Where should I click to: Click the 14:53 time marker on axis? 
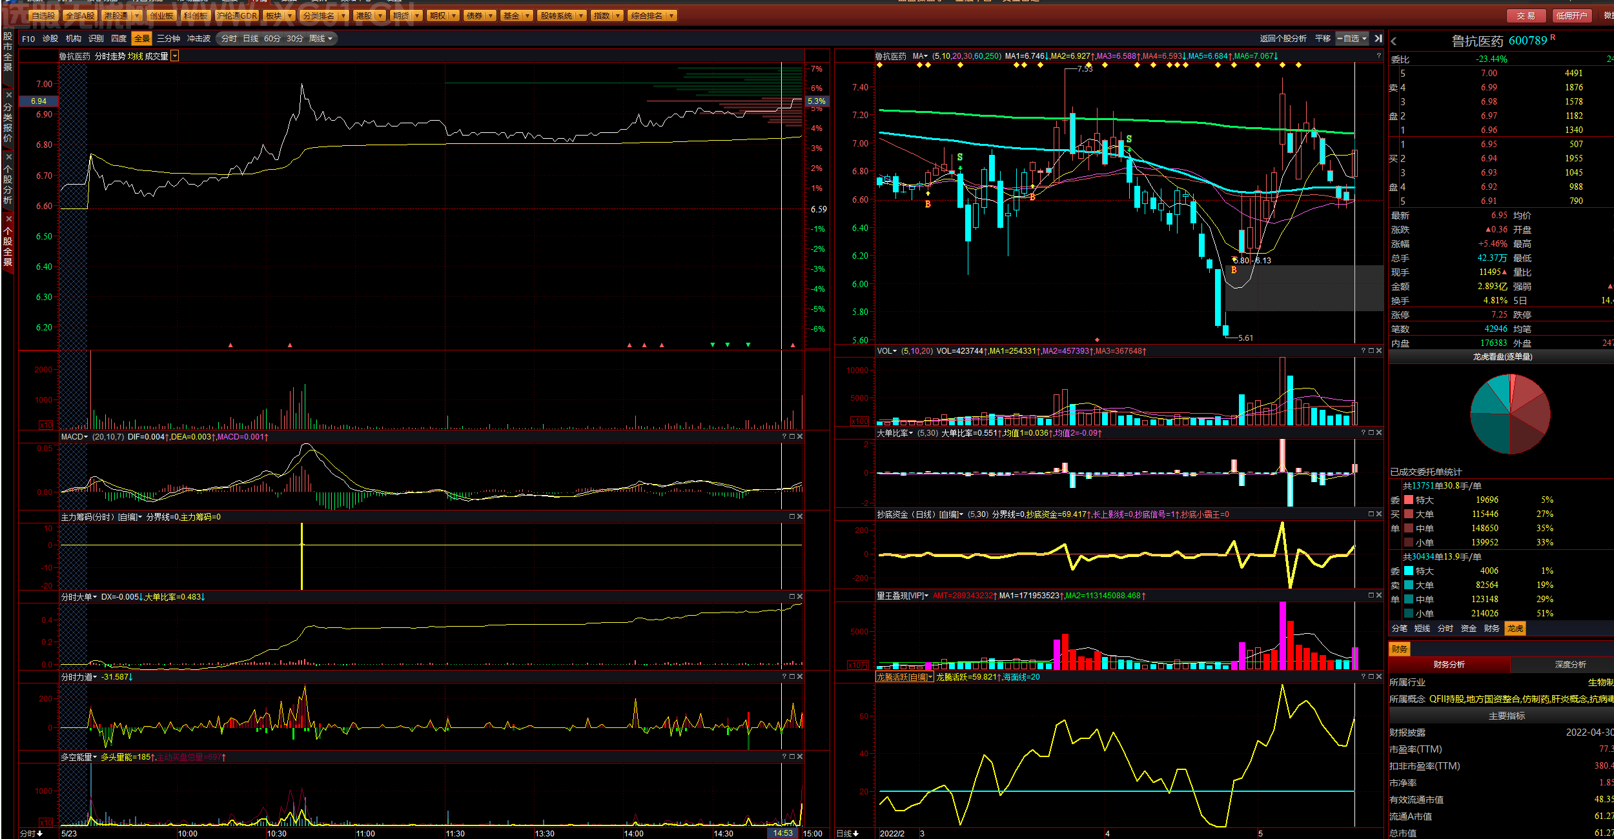[x=783, y=833]
